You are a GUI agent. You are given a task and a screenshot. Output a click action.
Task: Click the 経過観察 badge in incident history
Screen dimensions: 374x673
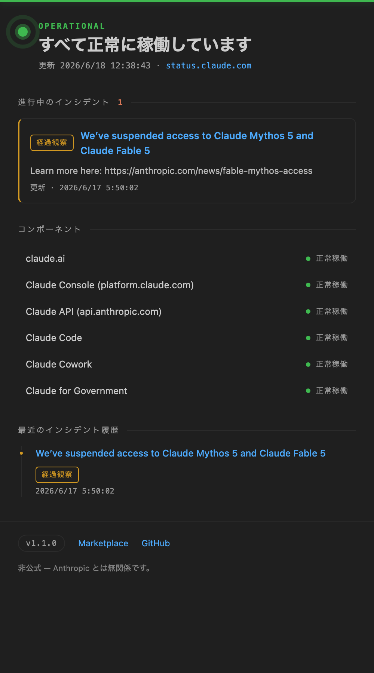(57, 475)
